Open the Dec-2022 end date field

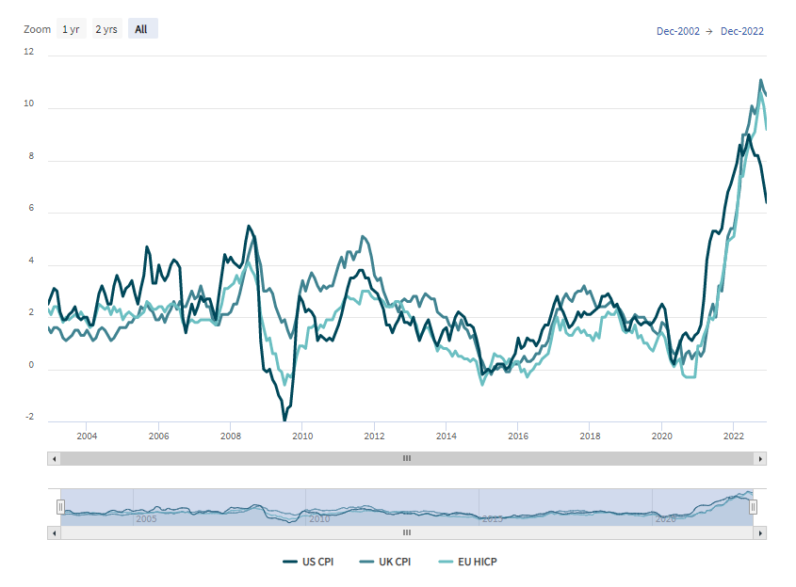click(742, 31)
